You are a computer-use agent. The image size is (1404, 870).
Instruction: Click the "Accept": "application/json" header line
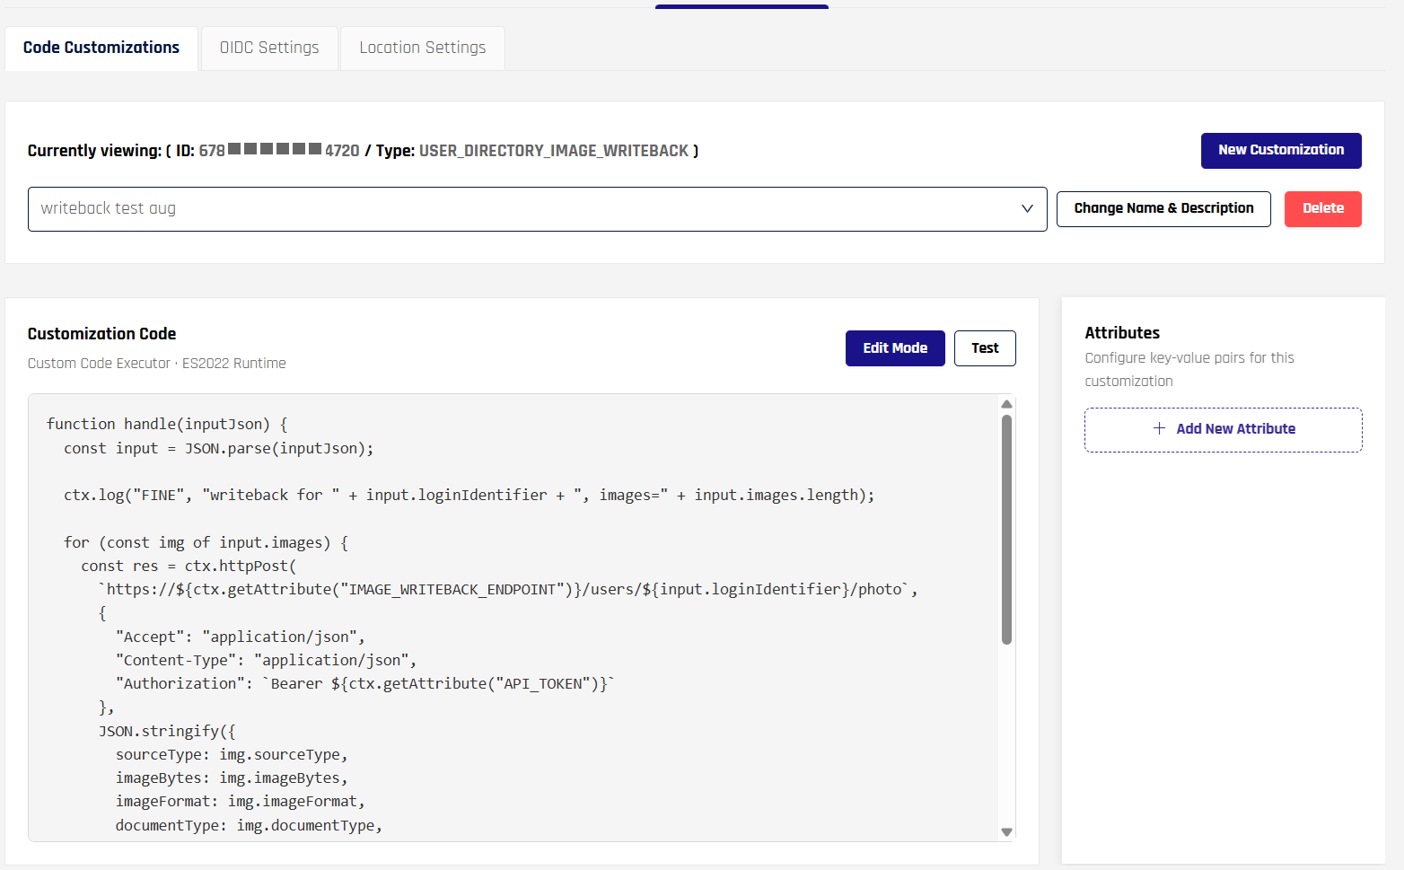point(241,637)
